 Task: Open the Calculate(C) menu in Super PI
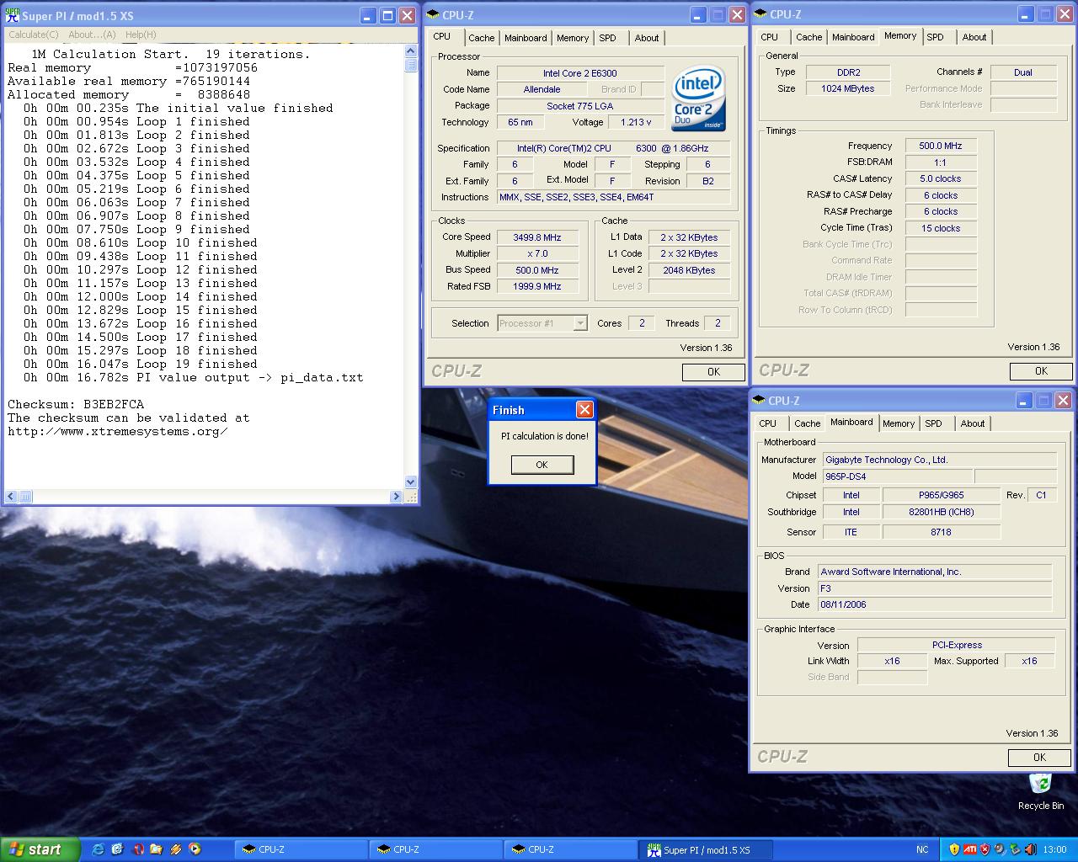(x=34, y=35)
